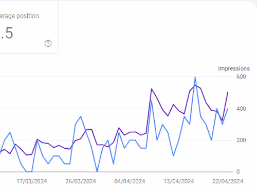Click the 17/03/2024 date label
The image size is (257, 193).
pos(32,181)
